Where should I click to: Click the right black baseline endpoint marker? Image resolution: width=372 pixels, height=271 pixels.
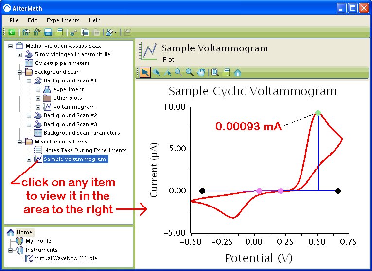[338, 191]
